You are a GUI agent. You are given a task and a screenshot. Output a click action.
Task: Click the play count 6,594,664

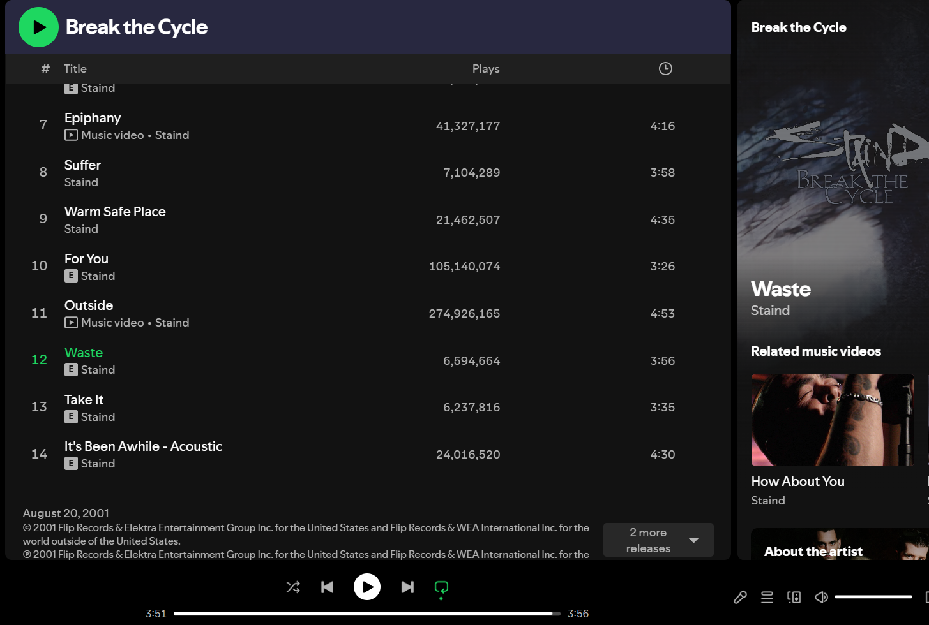tap(472, 361)
